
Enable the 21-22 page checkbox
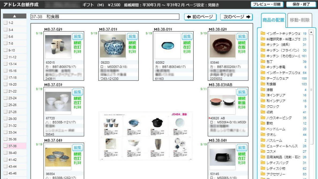coord(5,91)
